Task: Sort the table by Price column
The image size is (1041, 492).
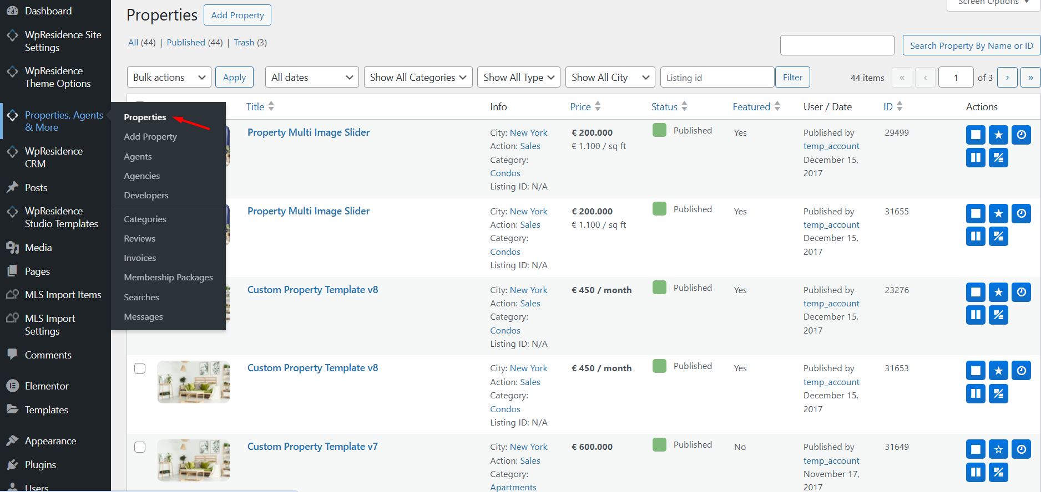Action: click(x=580, y=107)
